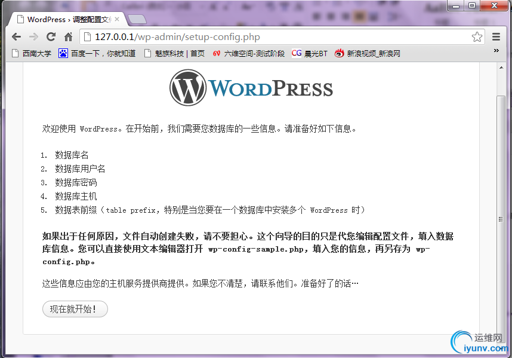This screenshot has height=358, width=512.
Task: Open the 魅族科技 | 首页 bookmark
Action: point(174,53)
